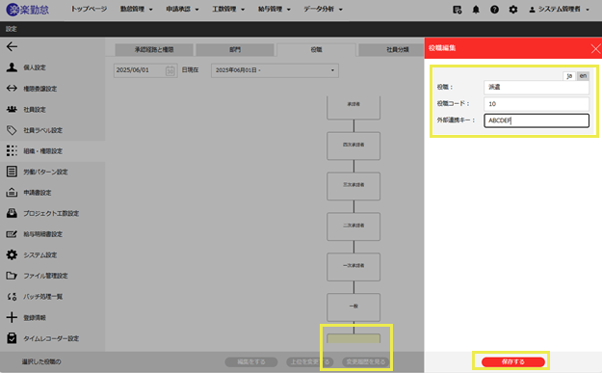
Task: Switch to 部門 tab
Action: tap(235, 49)
